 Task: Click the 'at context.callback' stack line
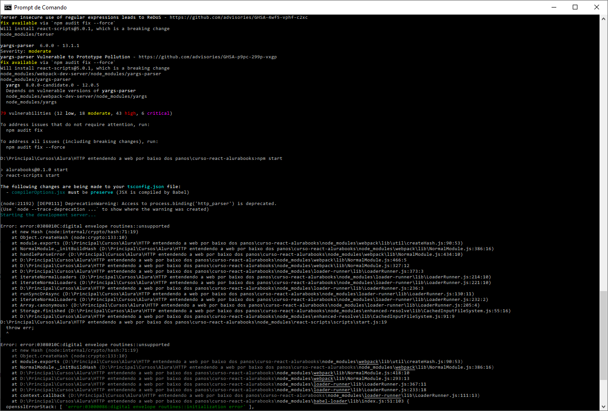point(246,395)
